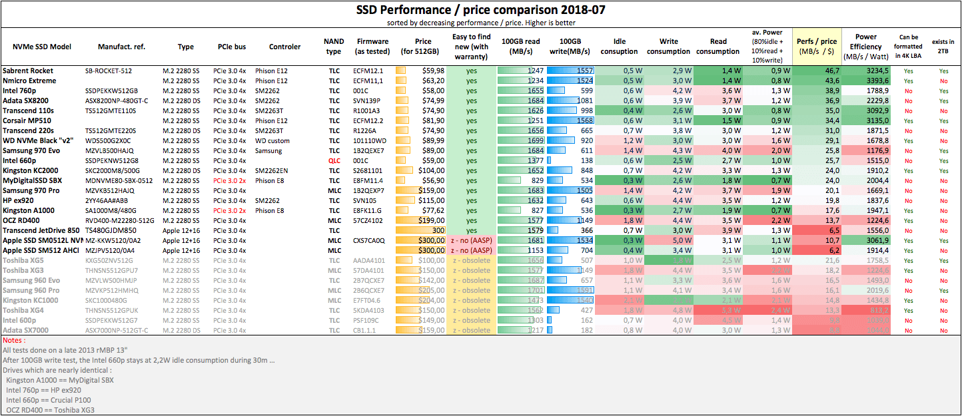Click the note "OCZ RD400 == Toshiba XG3"
The height and width of the screenshot is (416, 962).
pos(51,410)
